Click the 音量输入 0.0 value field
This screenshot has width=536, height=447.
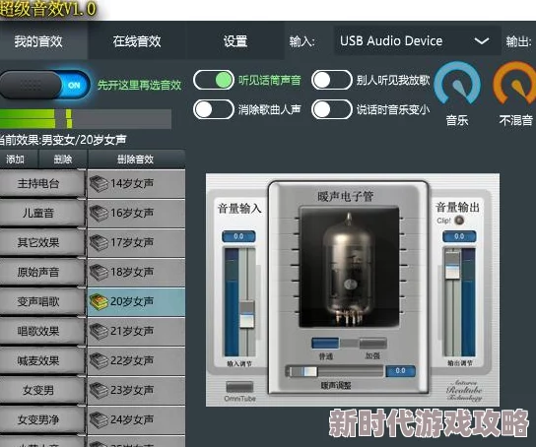[238, 236]
